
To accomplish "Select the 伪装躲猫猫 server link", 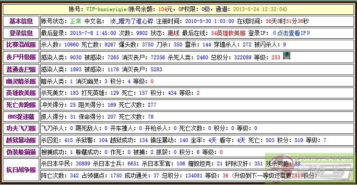I will coord(21,152).
